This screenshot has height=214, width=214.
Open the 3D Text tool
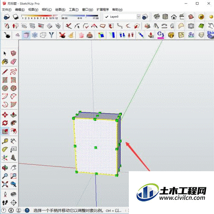pyautogui.click(x=13, y=158)
